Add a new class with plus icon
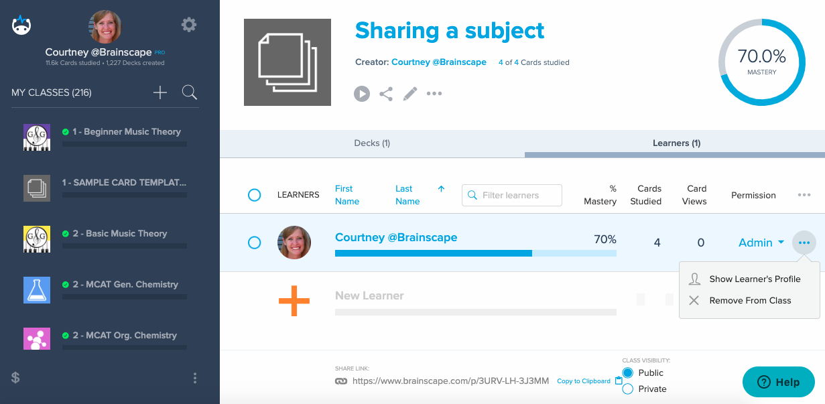This screenshot has width=825, height=404. (160, 92)
